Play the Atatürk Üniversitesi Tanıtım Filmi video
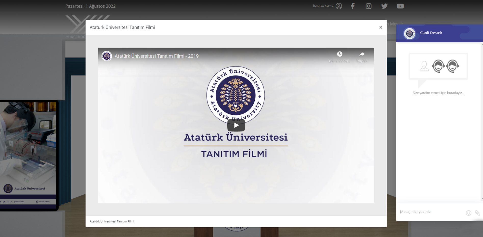483x237 pixels. (236, 125)
